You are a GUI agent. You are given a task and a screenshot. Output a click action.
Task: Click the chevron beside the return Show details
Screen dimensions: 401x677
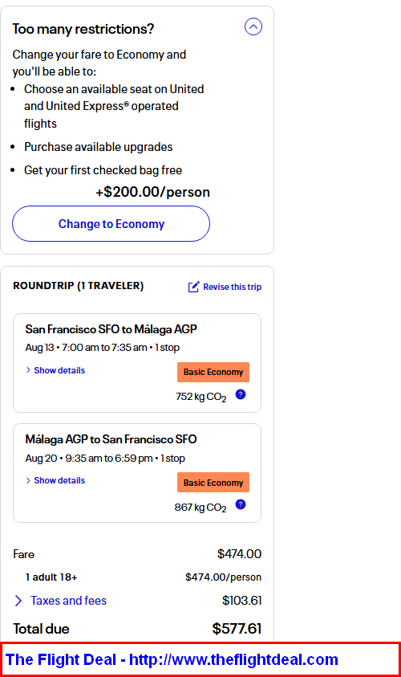(x=28, y=480)
